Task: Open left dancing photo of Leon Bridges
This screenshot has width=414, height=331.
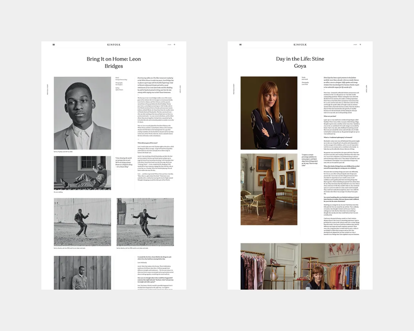Action: [x=82, y=222]
